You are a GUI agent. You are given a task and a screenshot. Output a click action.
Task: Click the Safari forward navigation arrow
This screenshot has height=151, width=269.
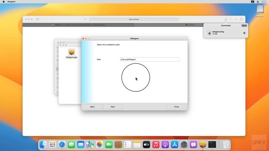coord(51,19)
